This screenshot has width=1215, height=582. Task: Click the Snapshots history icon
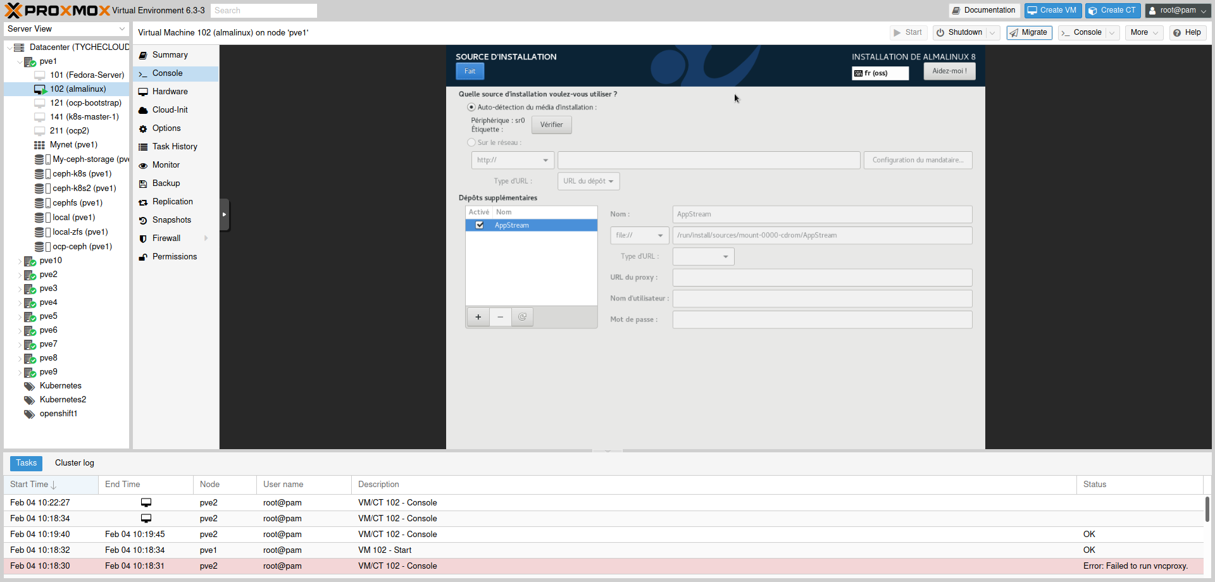pyautogui.click(x=143, y=221)
